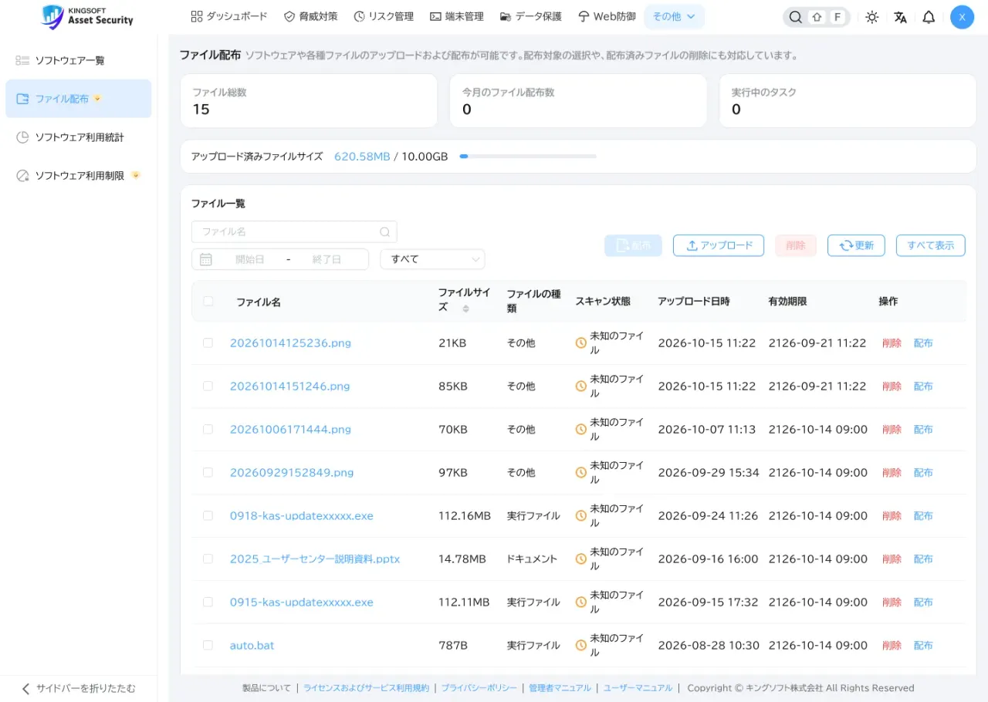Open the すべて file type dropdown
Image resolution: width=988 pixels, height=702 pixels.
point(432,259)
